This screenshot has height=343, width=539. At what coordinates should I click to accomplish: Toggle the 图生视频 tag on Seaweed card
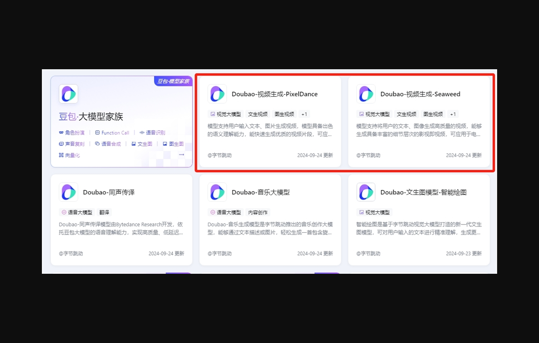coord(433,113)
